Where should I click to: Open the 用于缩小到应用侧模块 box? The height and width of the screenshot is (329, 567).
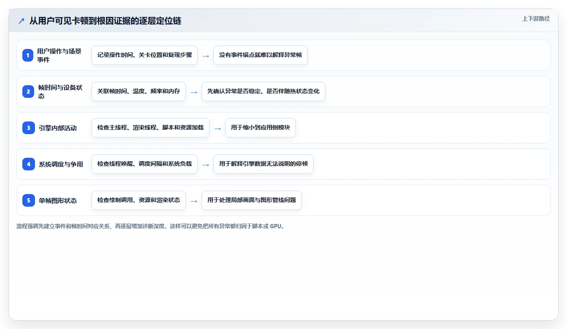point(261,128)
